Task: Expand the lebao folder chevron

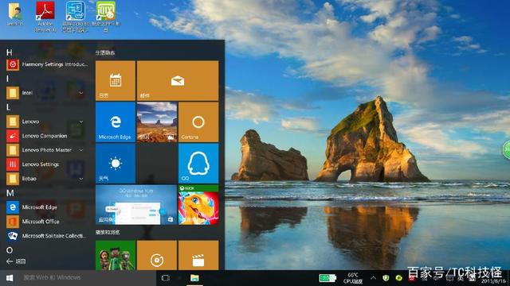Action: [81, 179]
